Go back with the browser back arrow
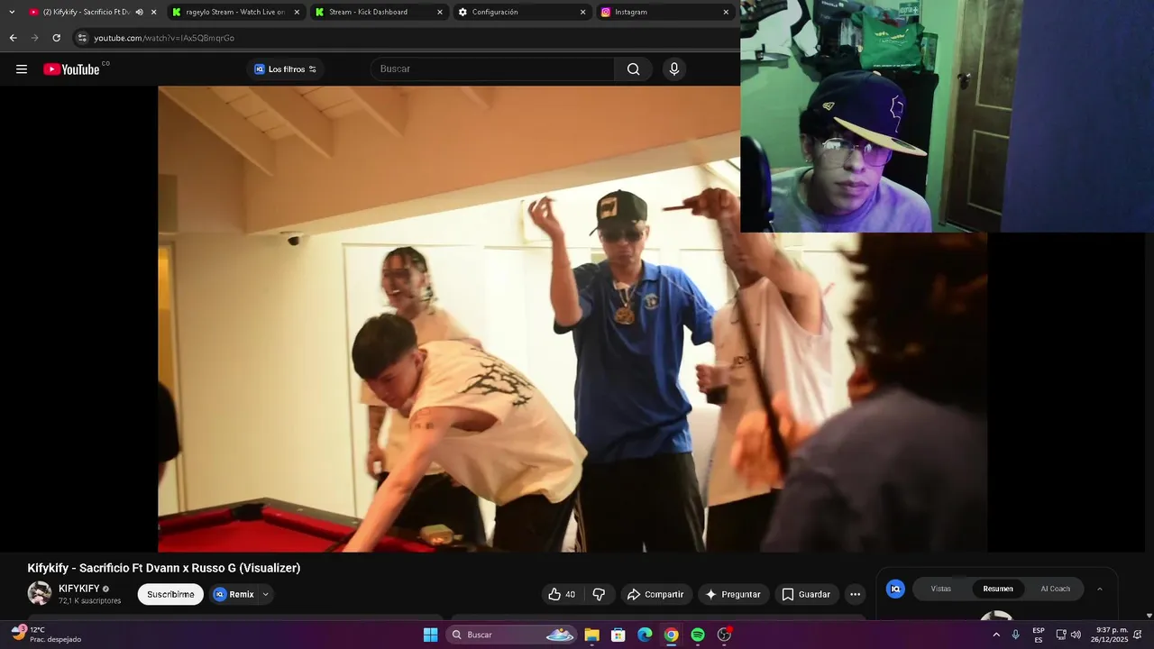Screen dimensions: 1154x649 pyautogui.click(x=13, y=38)
